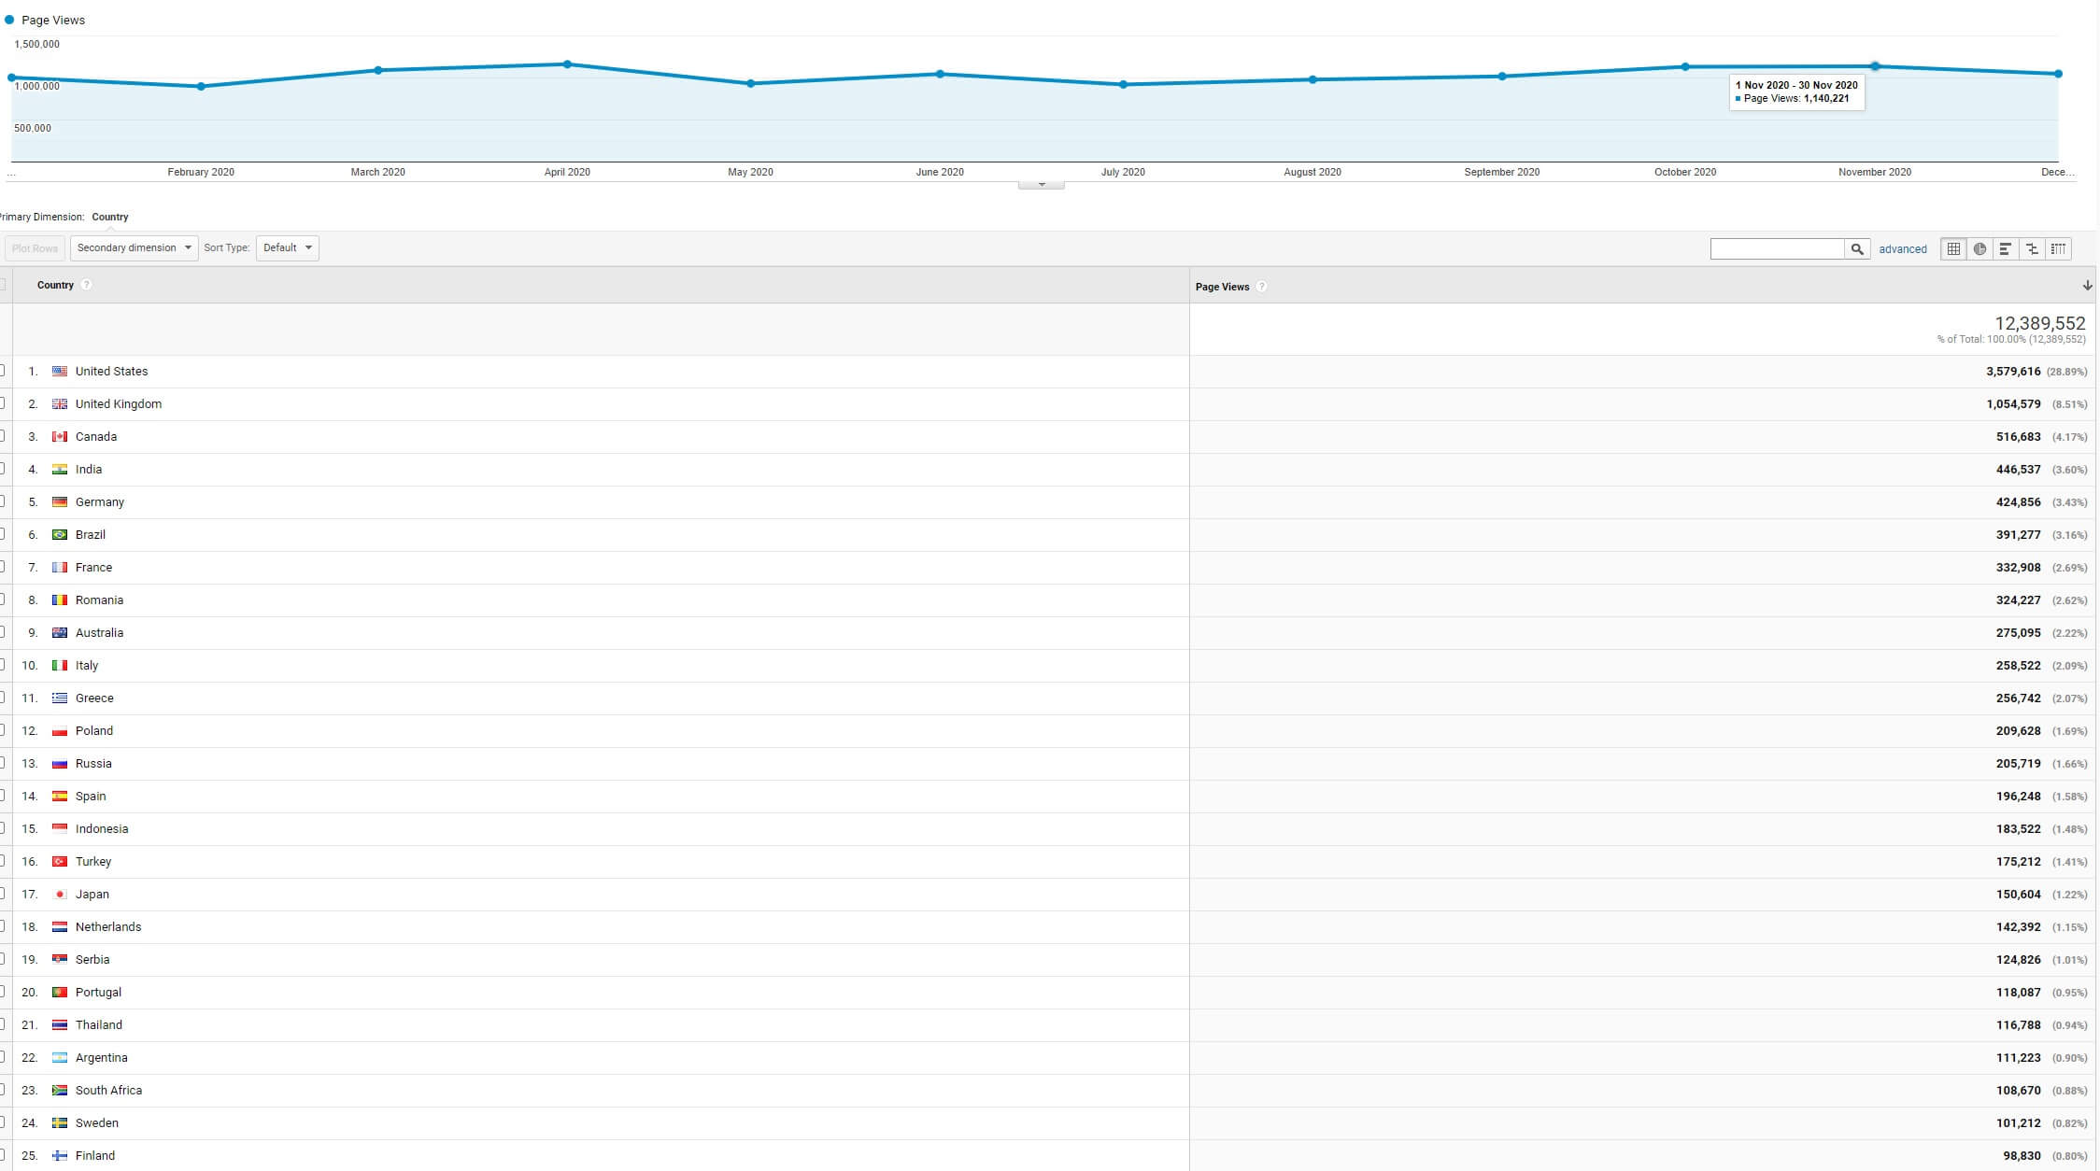Screen dimensions: 2100x1171
Task: Tick the checkbox for United States row
Action: coord(2,371)
